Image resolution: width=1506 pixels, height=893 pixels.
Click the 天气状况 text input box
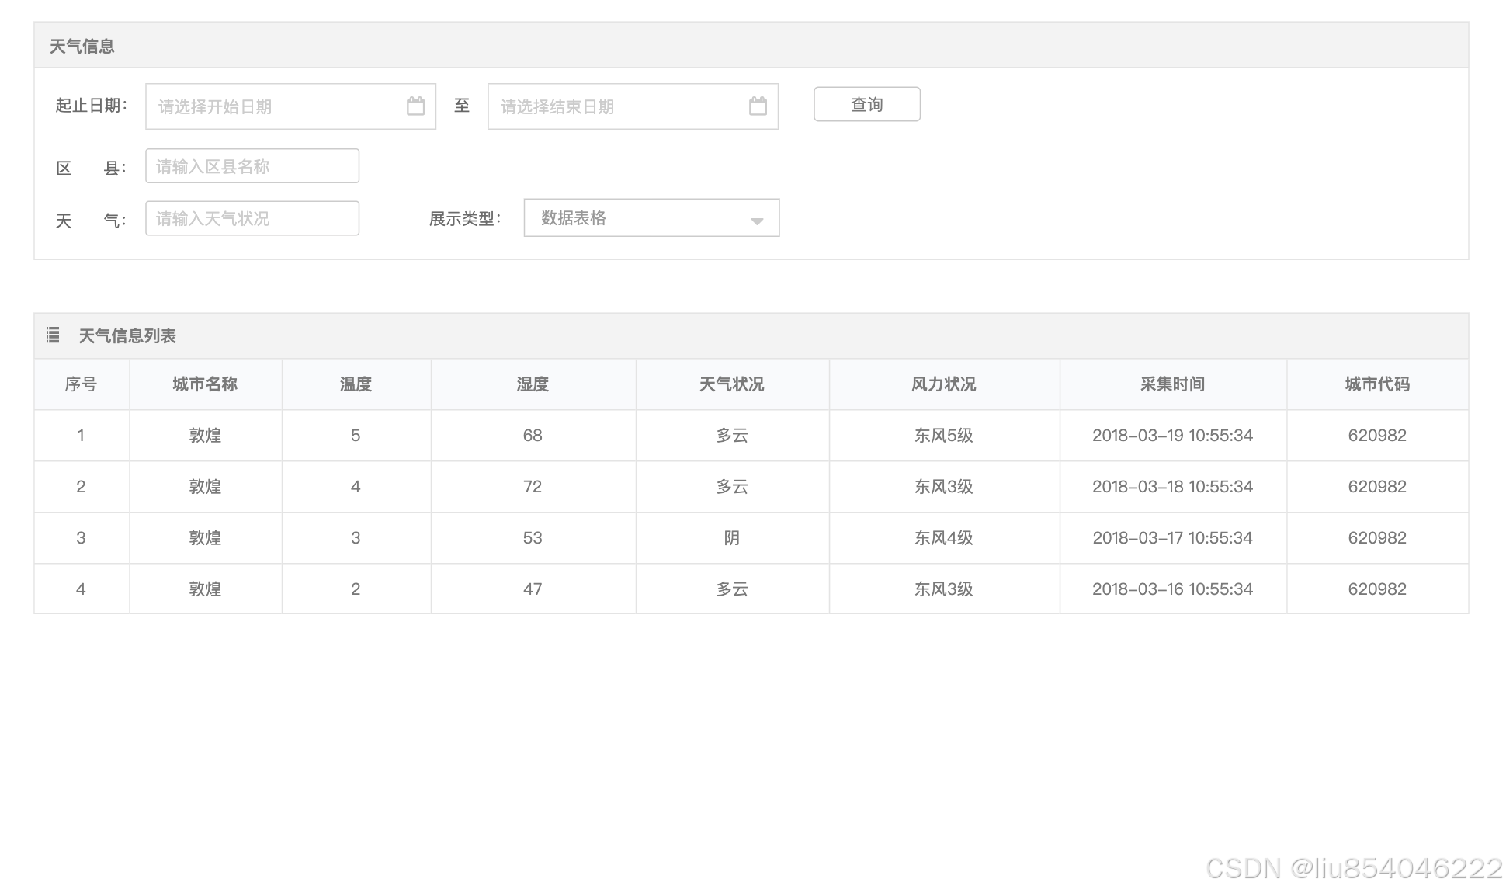[x=252, y=218]
